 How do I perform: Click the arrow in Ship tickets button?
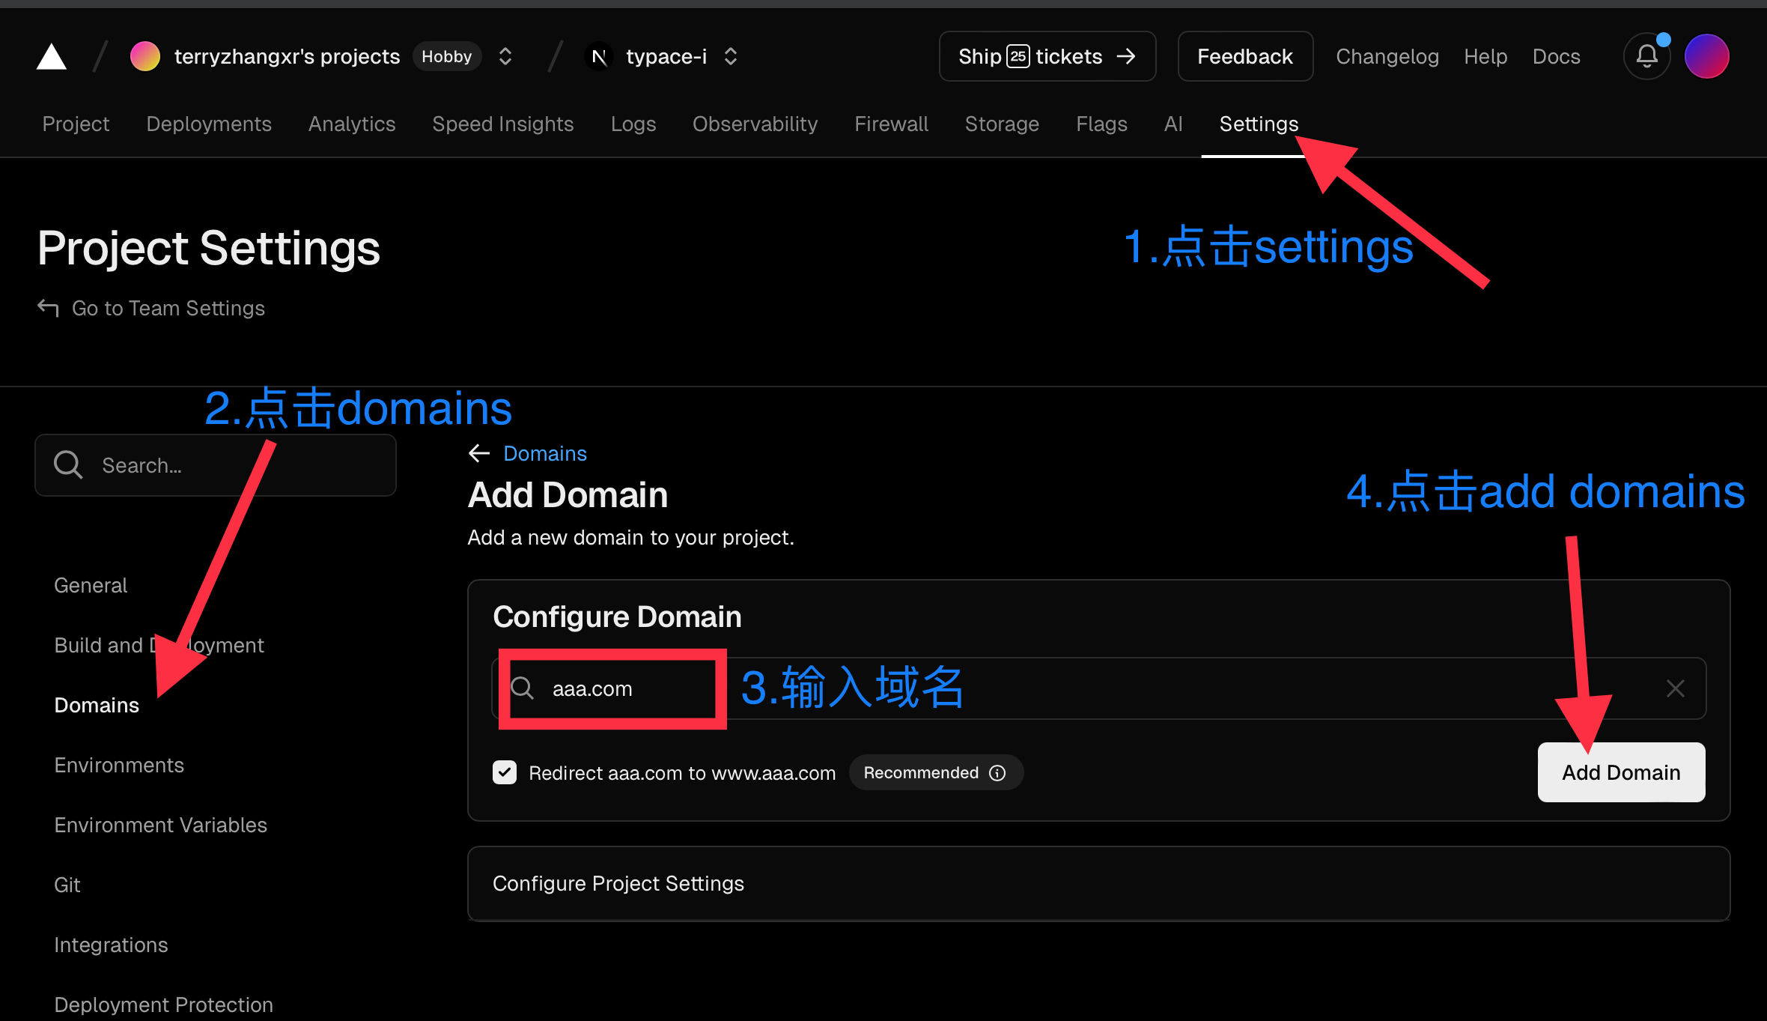tap(1126, 56)
